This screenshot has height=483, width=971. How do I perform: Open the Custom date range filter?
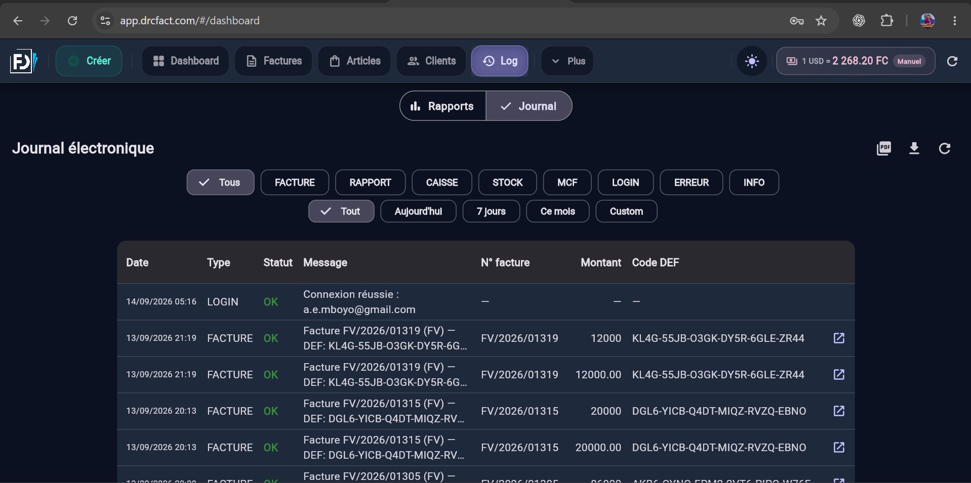[x=626, y=211]
